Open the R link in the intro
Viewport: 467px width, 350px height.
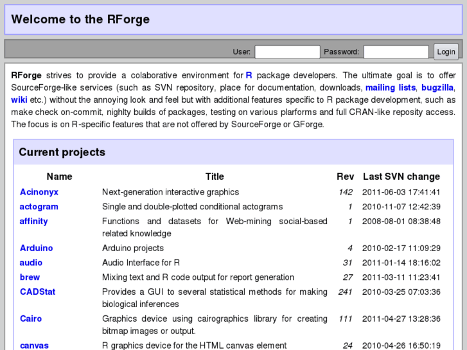(249, 75)
